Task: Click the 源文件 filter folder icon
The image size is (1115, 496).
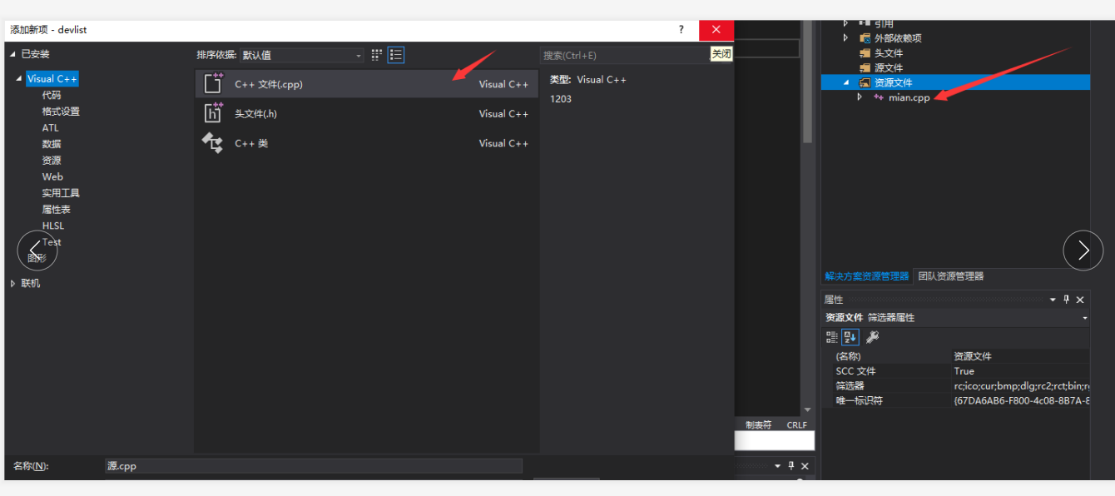Action: pyautogui.click(x=865, y=68)
